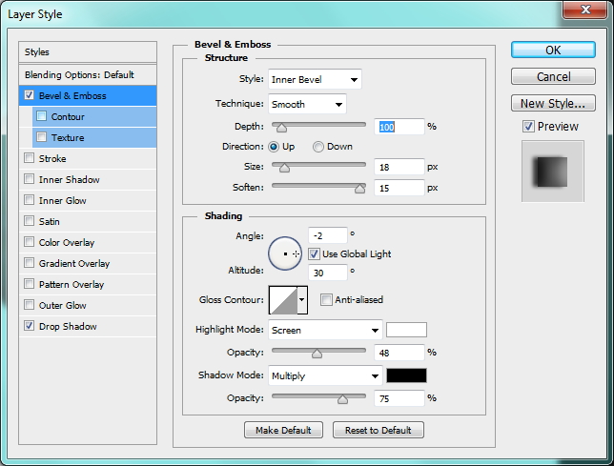This screenshot has height=466, width=614.
Task: Open the Style dropdown showing Inner Bevel
Action: (x=315, y=79)
